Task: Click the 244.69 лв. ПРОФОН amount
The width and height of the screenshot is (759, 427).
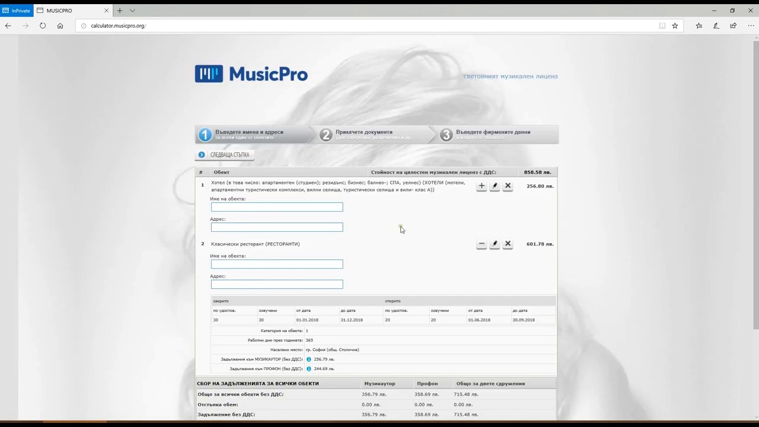Action: pos(324,369)
